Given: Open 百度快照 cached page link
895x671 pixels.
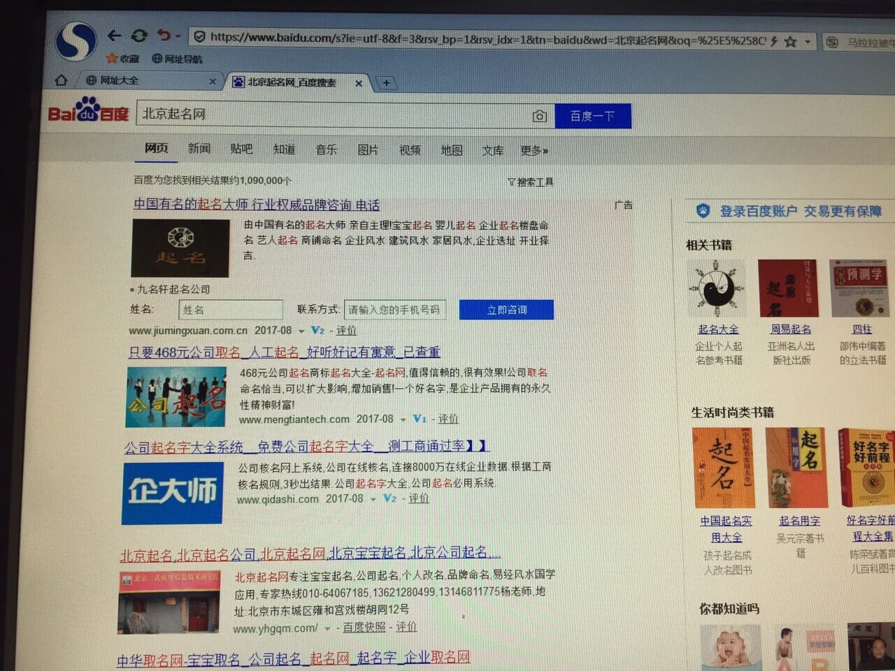Looking at the screenshot, I should click(x=364, y=628).
